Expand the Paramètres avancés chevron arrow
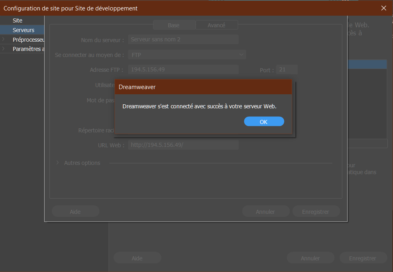Viewport: 393px width, 272px height. click(x=4, y=49)
